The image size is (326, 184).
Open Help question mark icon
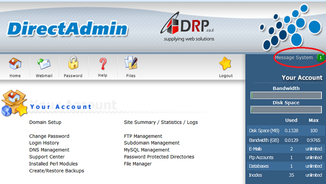[x=102, y=64]
